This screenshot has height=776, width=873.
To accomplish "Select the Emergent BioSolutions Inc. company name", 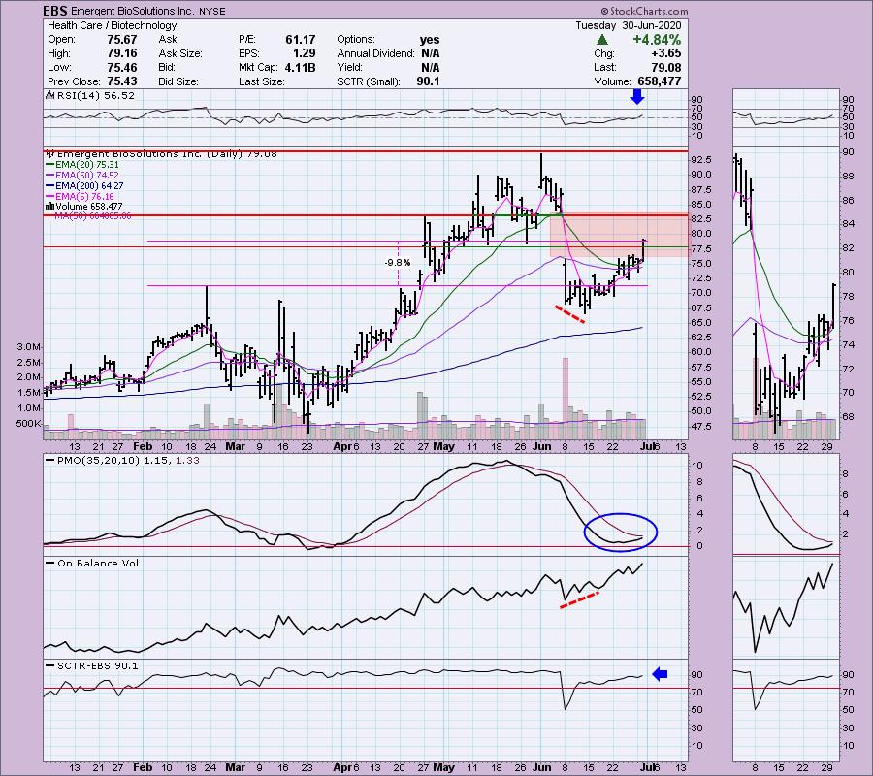I will [132, 11].
